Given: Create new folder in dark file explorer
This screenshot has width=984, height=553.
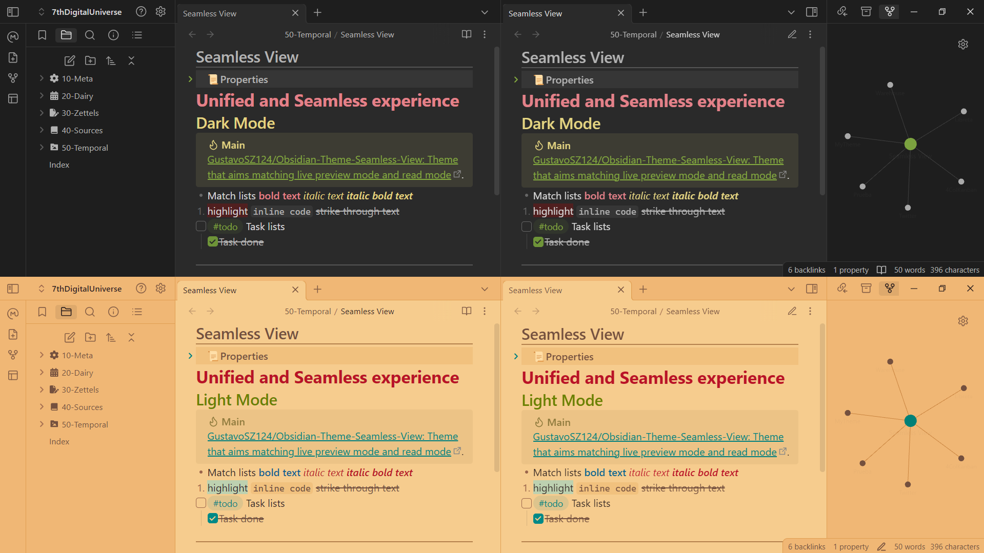Looking at the screenshot, I should [x=90, y=60].
